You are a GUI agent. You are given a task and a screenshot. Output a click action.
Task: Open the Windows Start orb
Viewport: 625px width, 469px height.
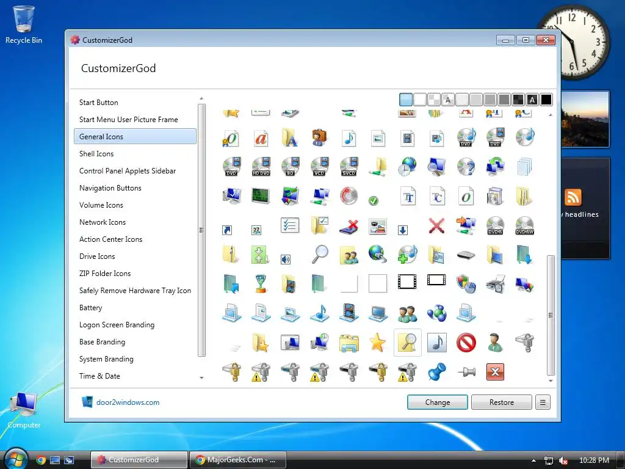click(x=15, y=459)
